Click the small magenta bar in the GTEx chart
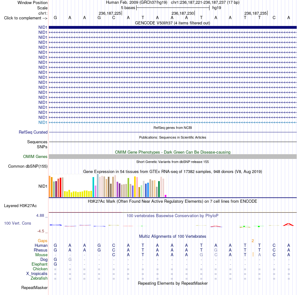 tap(166, 196)
